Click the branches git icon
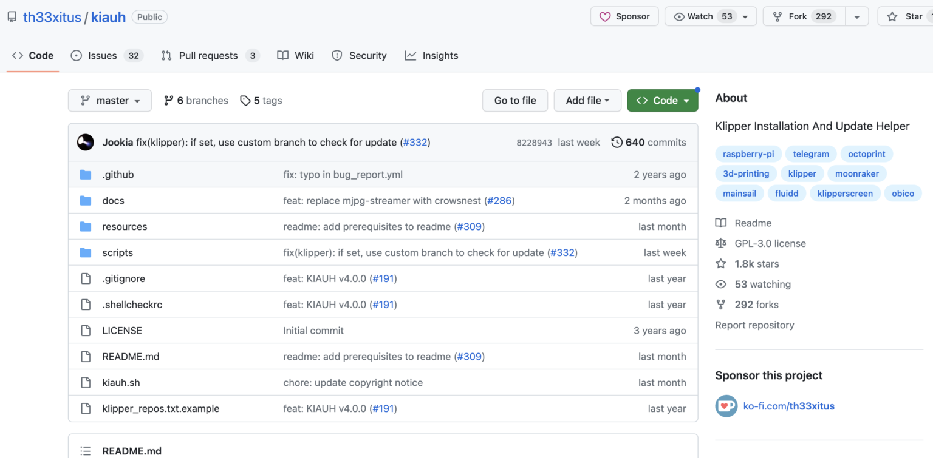The image size is (933, 458). click(168, 101)
